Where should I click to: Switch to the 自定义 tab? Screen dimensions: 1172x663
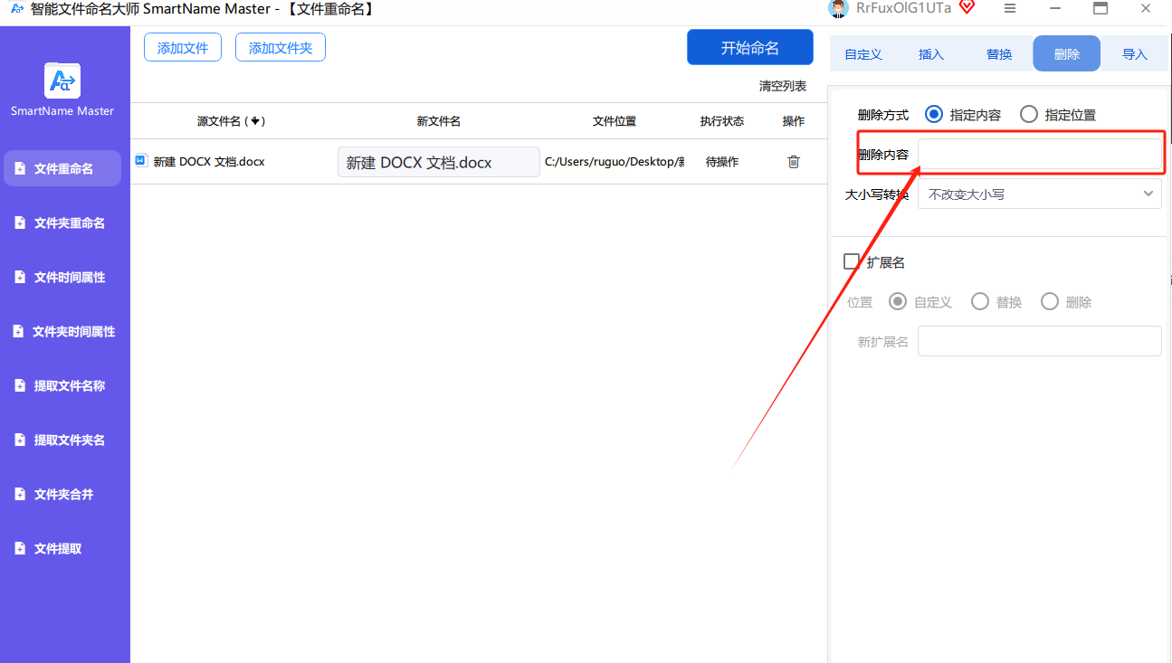click(863, 53)
